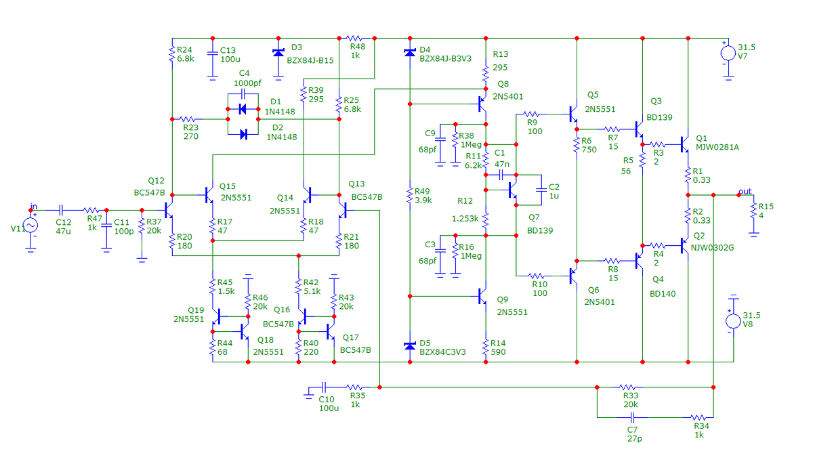The image size is (813, 466).
Task: Select the R6 750 resistor symbol
Action: 577,144
